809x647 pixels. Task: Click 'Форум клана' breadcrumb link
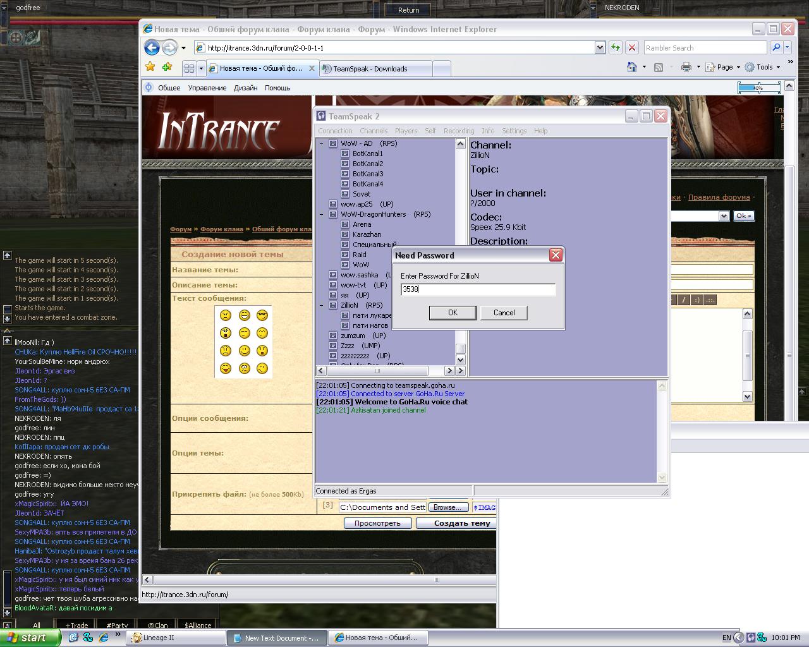(221, 229)
